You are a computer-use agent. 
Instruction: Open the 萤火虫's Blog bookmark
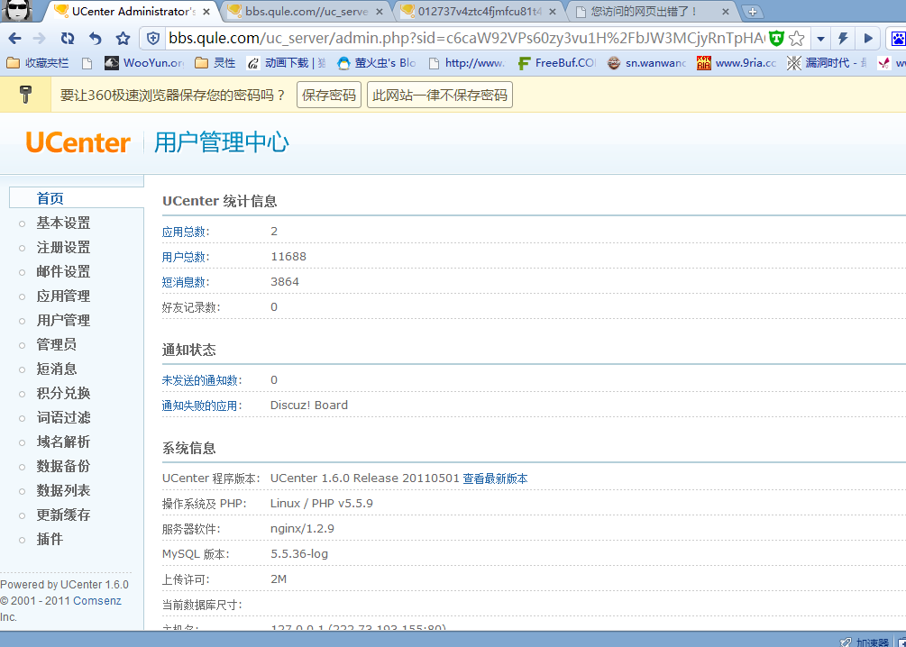376,63
